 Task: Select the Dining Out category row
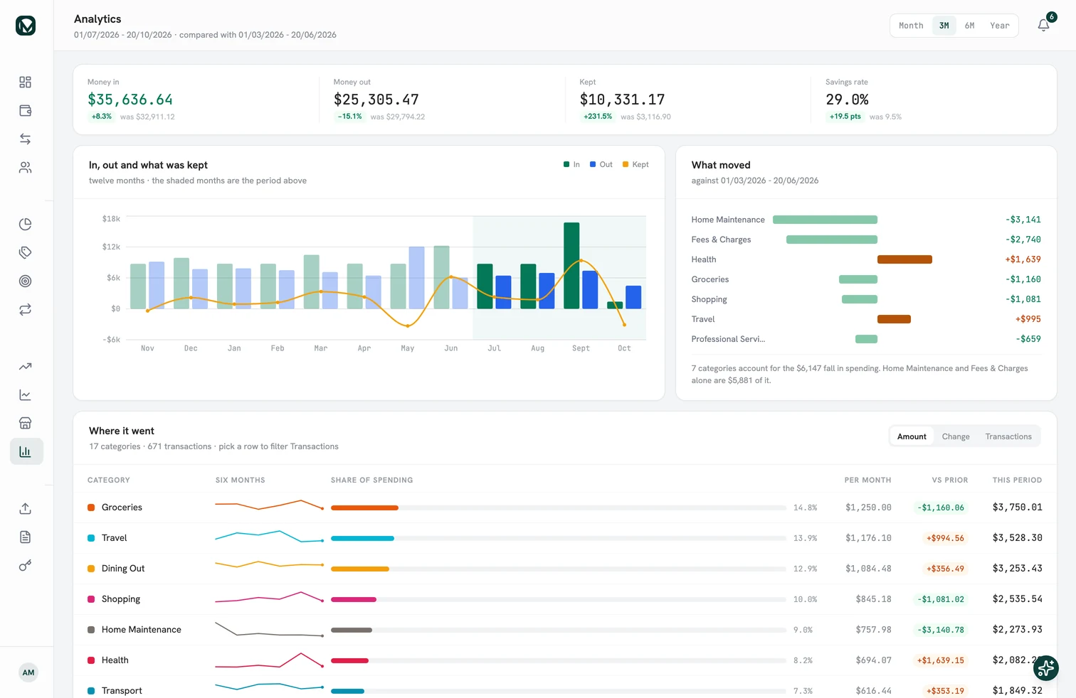[x=564, y=569]
